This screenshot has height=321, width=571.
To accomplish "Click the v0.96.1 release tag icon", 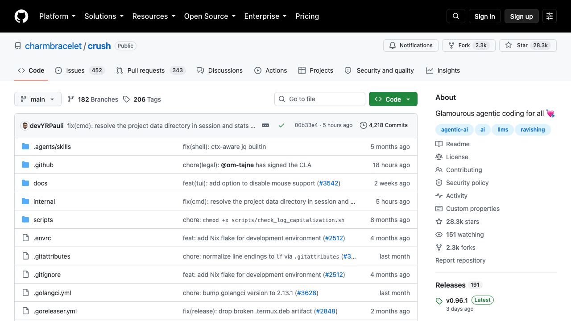I will 439,301.
